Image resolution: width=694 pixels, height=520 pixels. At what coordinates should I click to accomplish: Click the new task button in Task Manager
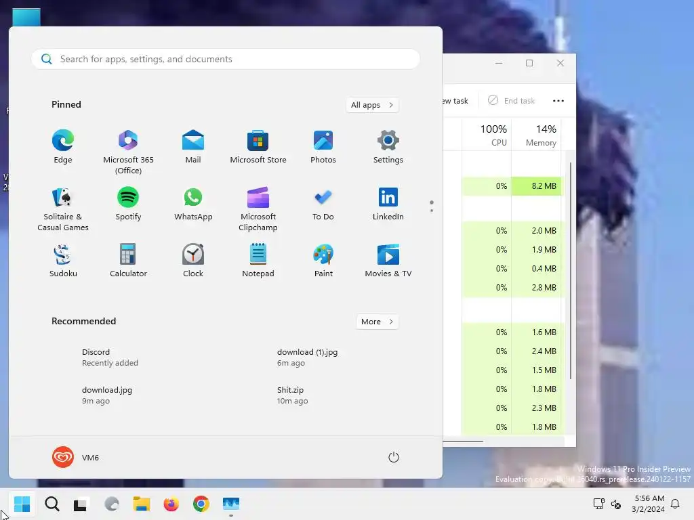click(x=455, y=101)
